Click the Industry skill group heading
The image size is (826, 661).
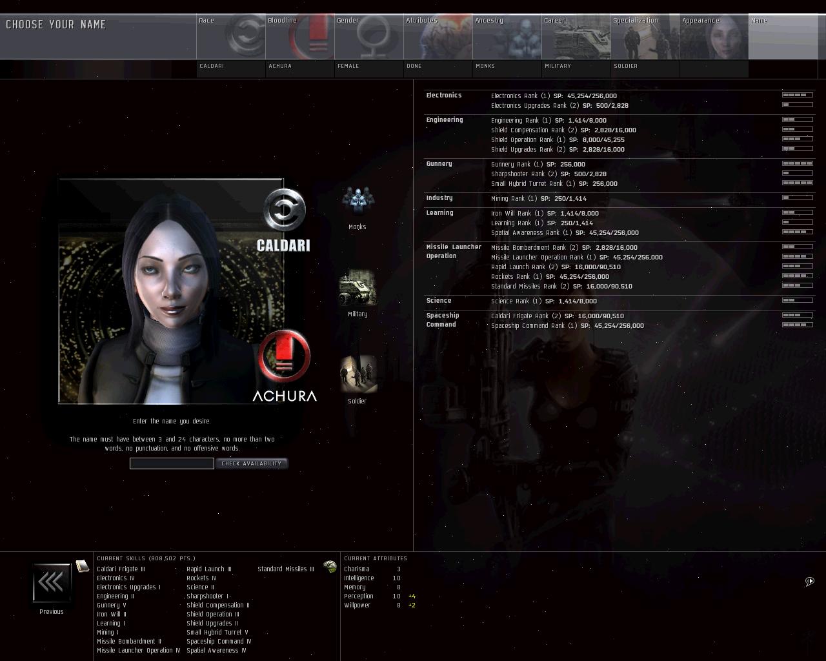[x=439, y=198]
